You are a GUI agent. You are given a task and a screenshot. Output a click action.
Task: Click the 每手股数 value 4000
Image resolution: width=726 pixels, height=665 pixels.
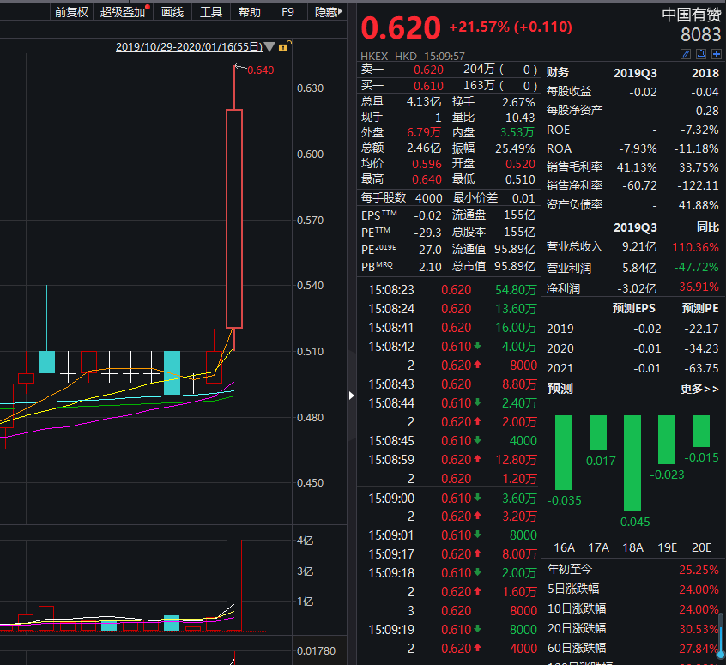tap(429, 198)
